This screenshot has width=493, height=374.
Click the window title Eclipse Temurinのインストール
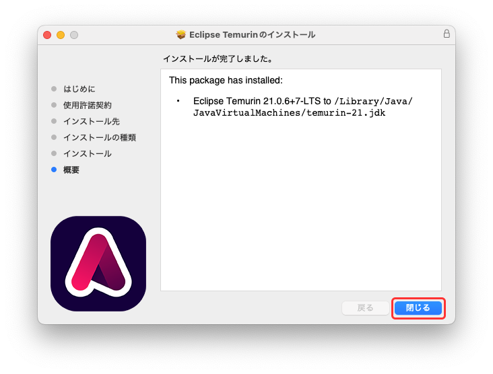pos(252,34)
